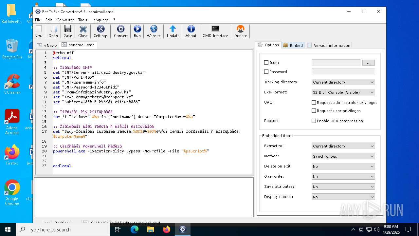Viewport: 419px width, 236px height.
Task: Open the Language menu
Action: tap(100, 20)
